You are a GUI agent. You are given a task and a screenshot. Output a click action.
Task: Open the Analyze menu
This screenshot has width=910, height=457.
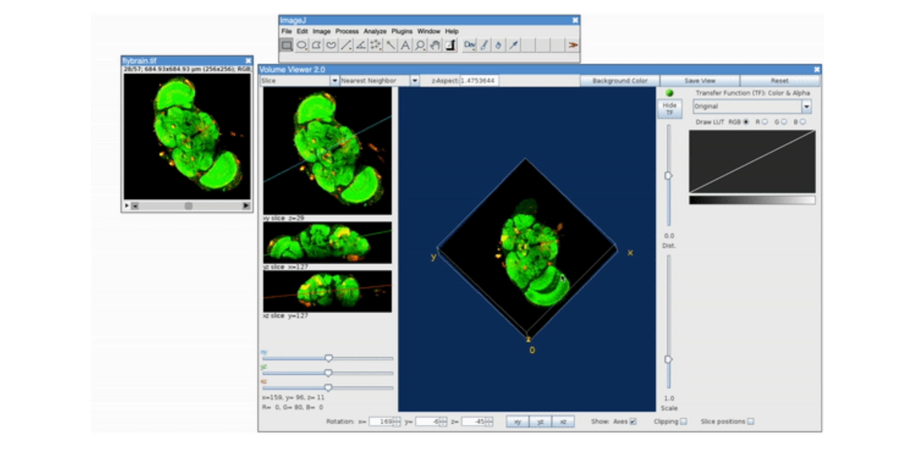pyautogui.click(x=375, y=31)
